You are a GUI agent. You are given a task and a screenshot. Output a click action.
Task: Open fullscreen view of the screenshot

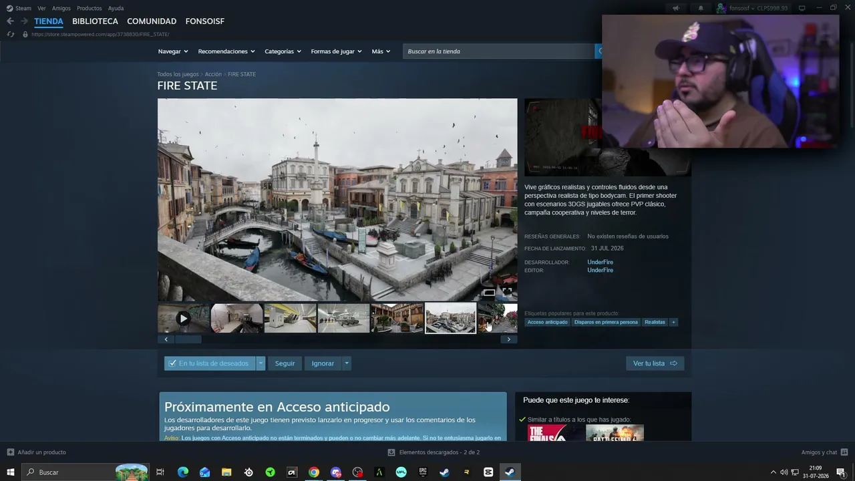508,292
